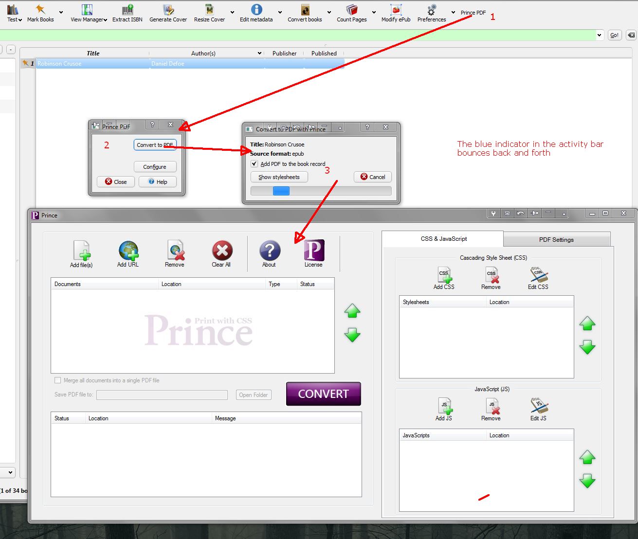Open the Preferences dropdown arrow
The image size is (638, 539).
(x=453, y=13)
